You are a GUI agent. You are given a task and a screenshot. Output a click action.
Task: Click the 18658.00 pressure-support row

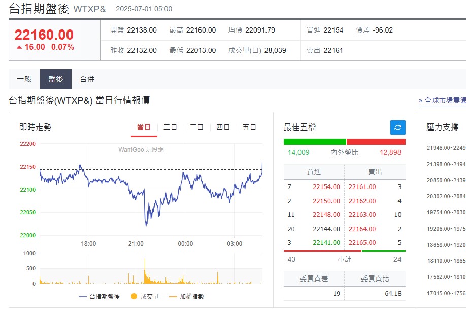pyautogui.click(x=446, y=245)
